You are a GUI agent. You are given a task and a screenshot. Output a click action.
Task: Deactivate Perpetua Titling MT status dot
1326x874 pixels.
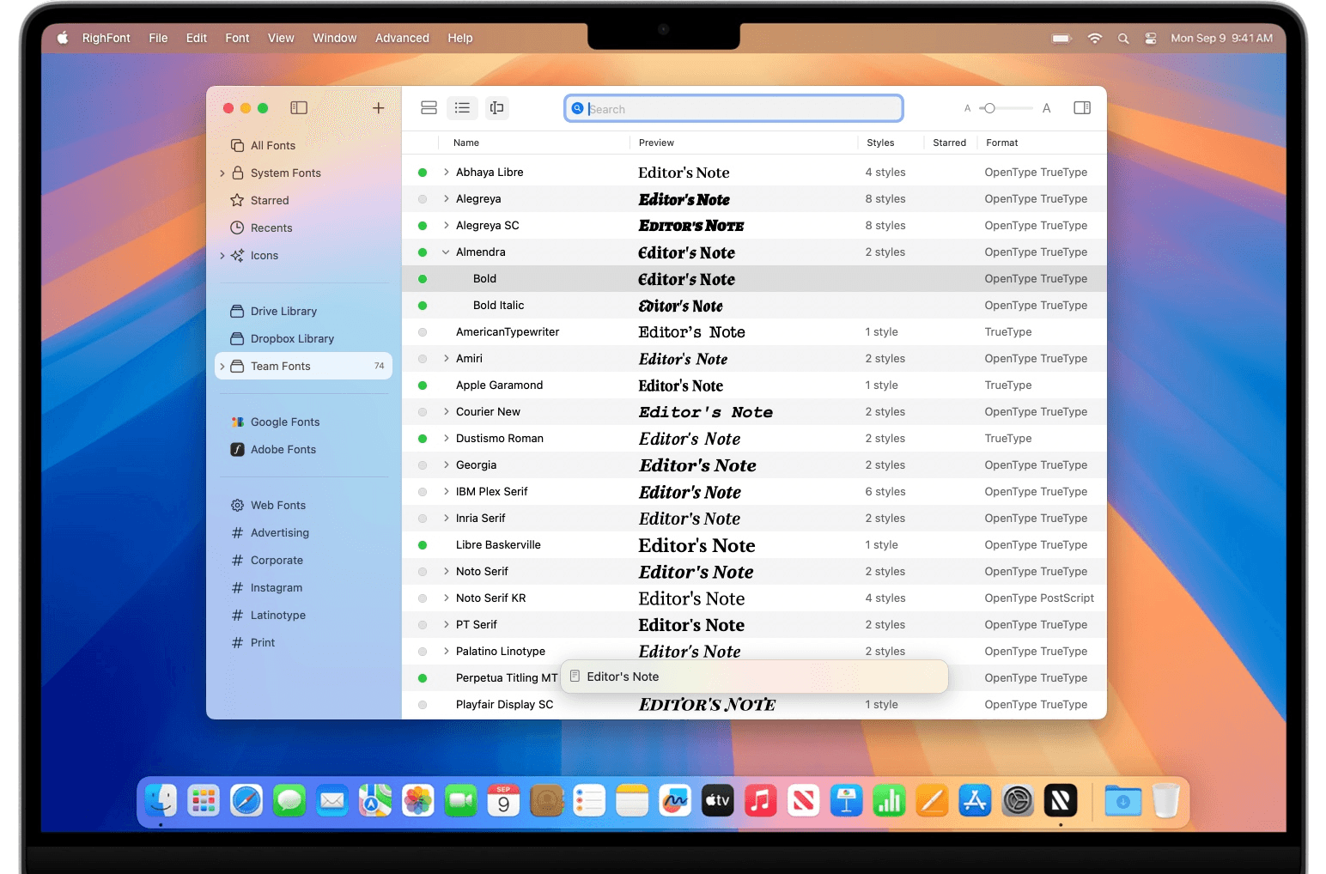[423, 678]
